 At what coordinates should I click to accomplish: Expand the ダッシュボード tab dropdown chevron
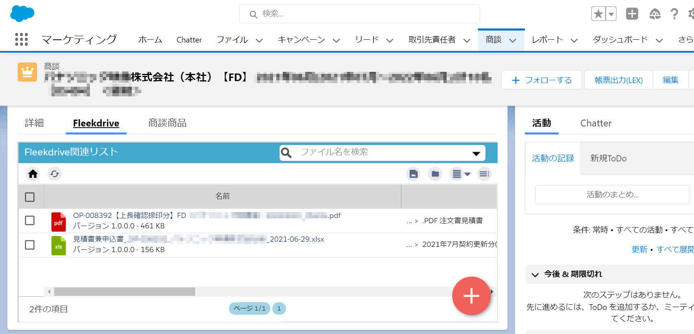coord(659,41)
